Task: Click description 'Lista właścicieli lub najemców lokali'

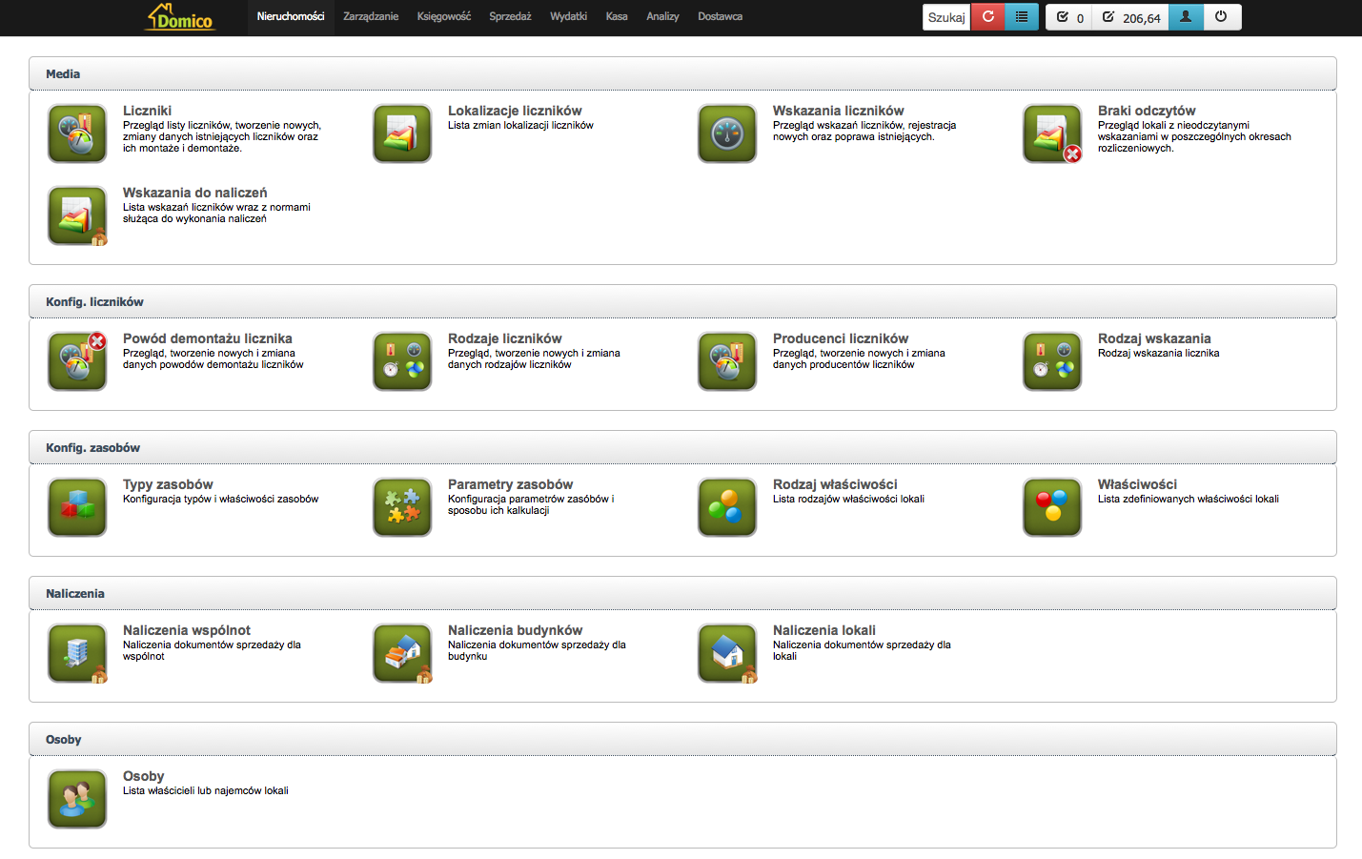Action: (206, 790)
